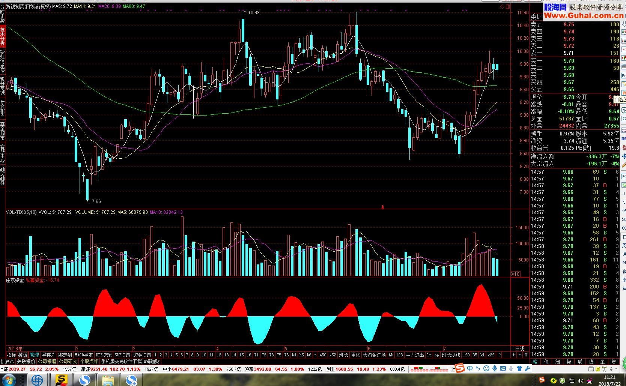Switch to the 资金决策 indicator tab

[142, 354]
